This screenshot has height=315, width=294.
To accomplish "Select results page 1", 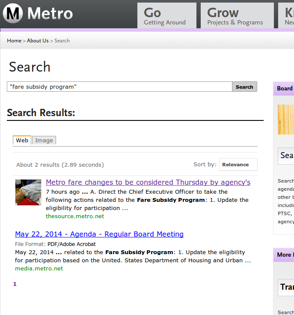I will tap(15, 284).
